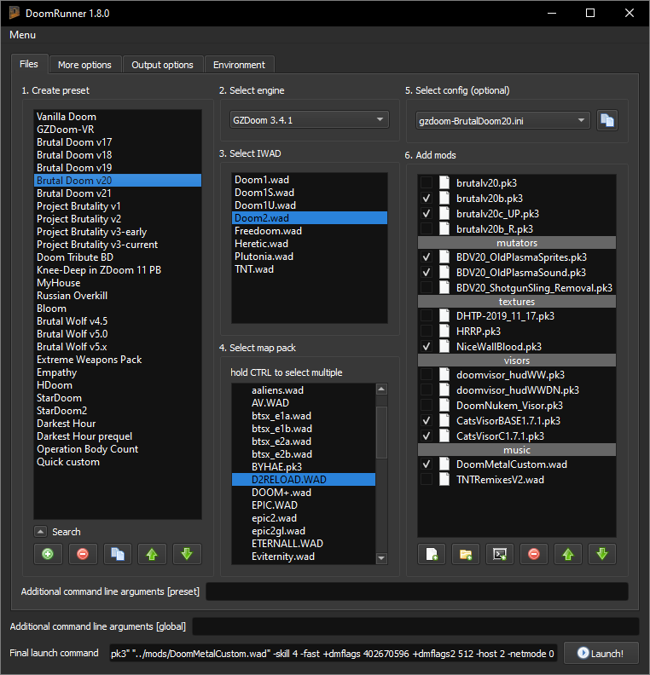Open config dropdown gzdoom-BrutalDoom20.ini
This screenshot has height=675, width=650.
point(502,120)
